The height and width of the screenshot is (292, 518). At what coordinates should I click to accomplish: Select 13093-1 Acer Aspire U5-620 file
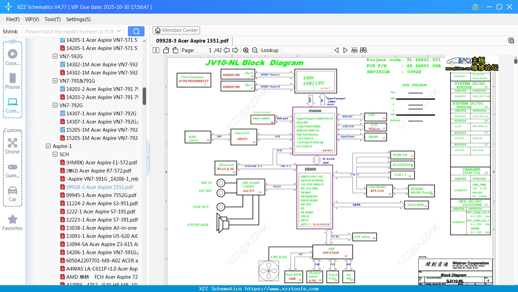(x=102, y=236)
